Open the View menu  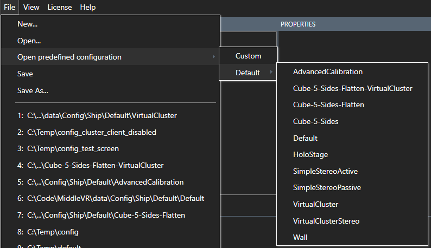click(31, 7)
